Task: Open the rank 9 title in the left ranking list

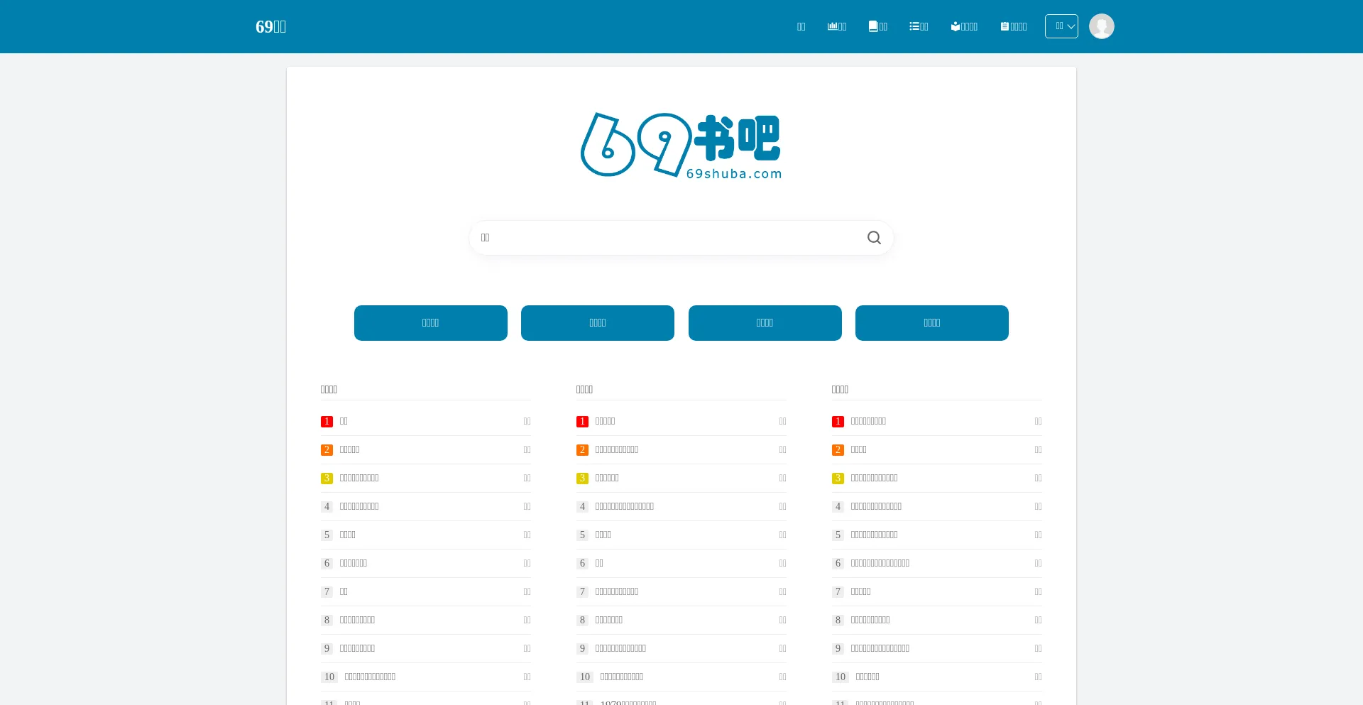Action: click(x=357, y=648)
